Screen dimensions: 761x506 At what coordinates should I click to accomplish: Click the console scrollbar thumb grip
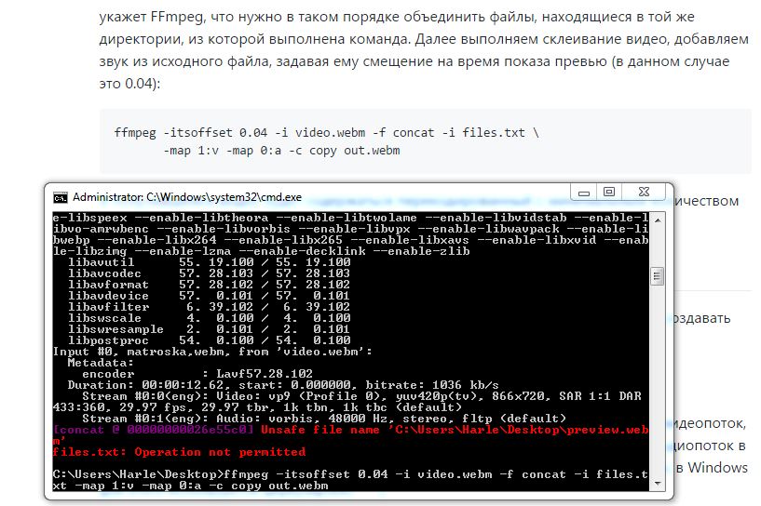click(x=657, y=276)
